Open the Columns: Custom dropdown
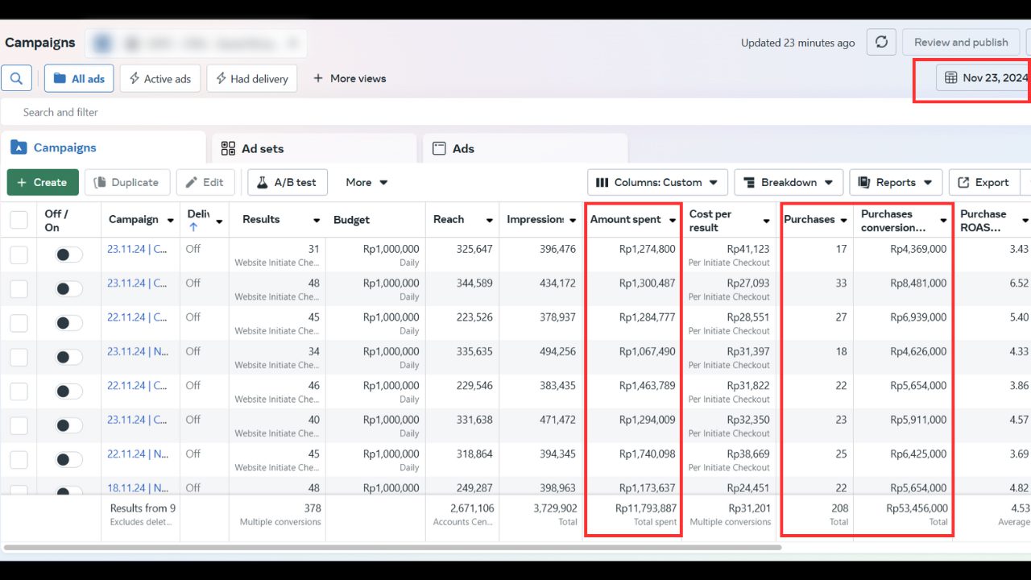The height and width of the screenshot is (580, 1031). point(657,182)
